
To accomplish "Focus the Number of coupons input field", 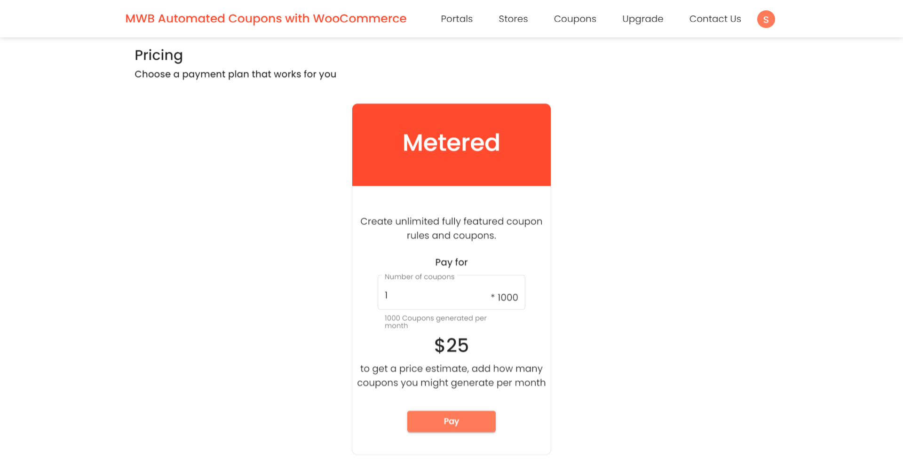I will [x=435, y=295].
